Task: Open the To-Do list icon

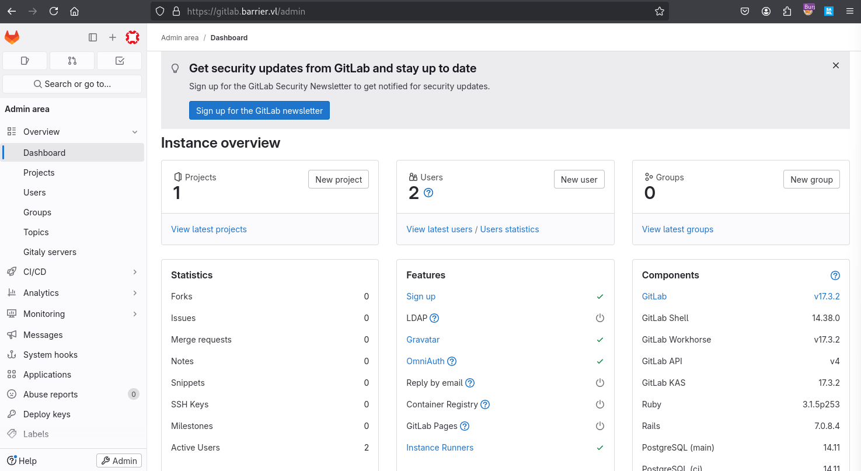Action: coord(120,61)
